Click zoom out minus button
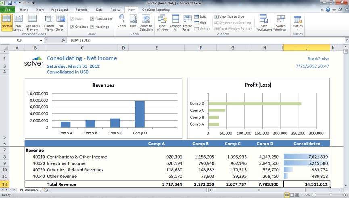349x198 pixels. 314,195
